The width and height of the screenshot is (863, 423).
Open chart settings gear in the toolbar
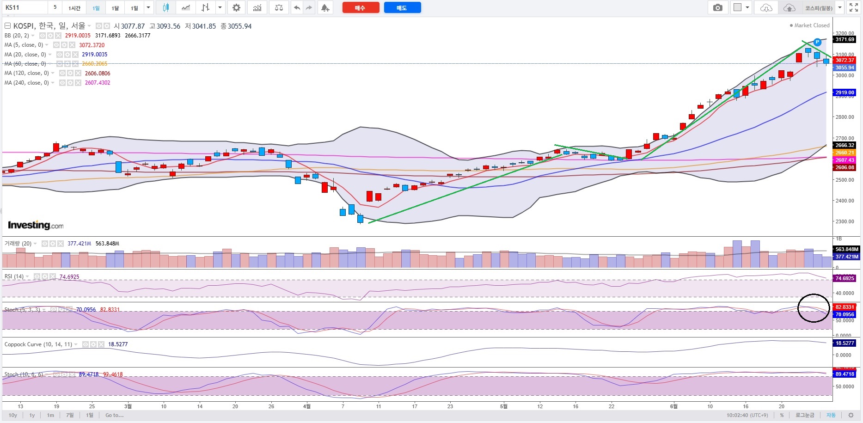(236, 7)
